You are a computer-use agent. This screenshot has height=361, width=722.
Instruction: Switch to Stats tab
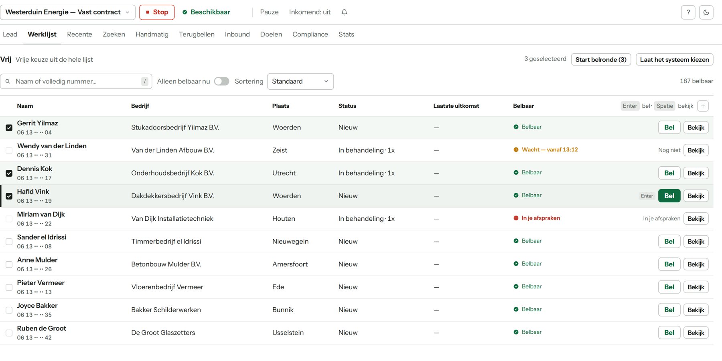(x=346, y=34)
